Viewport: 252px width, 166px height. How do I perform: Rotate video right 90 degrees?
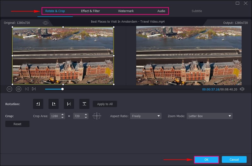pos(53,104)
